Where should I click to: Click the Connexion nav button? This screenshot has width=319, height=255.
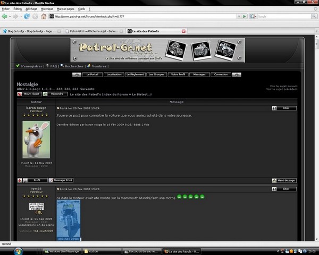pos(221,74)
